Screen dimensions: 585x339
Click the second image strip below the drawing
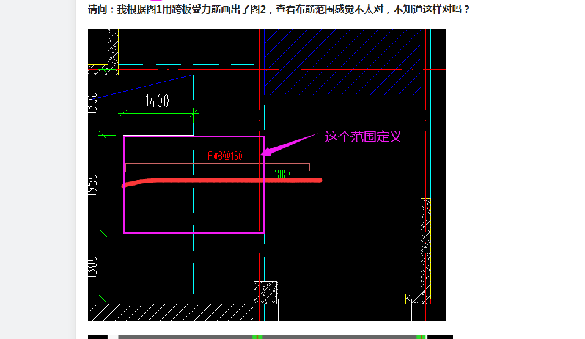(270, 337)
